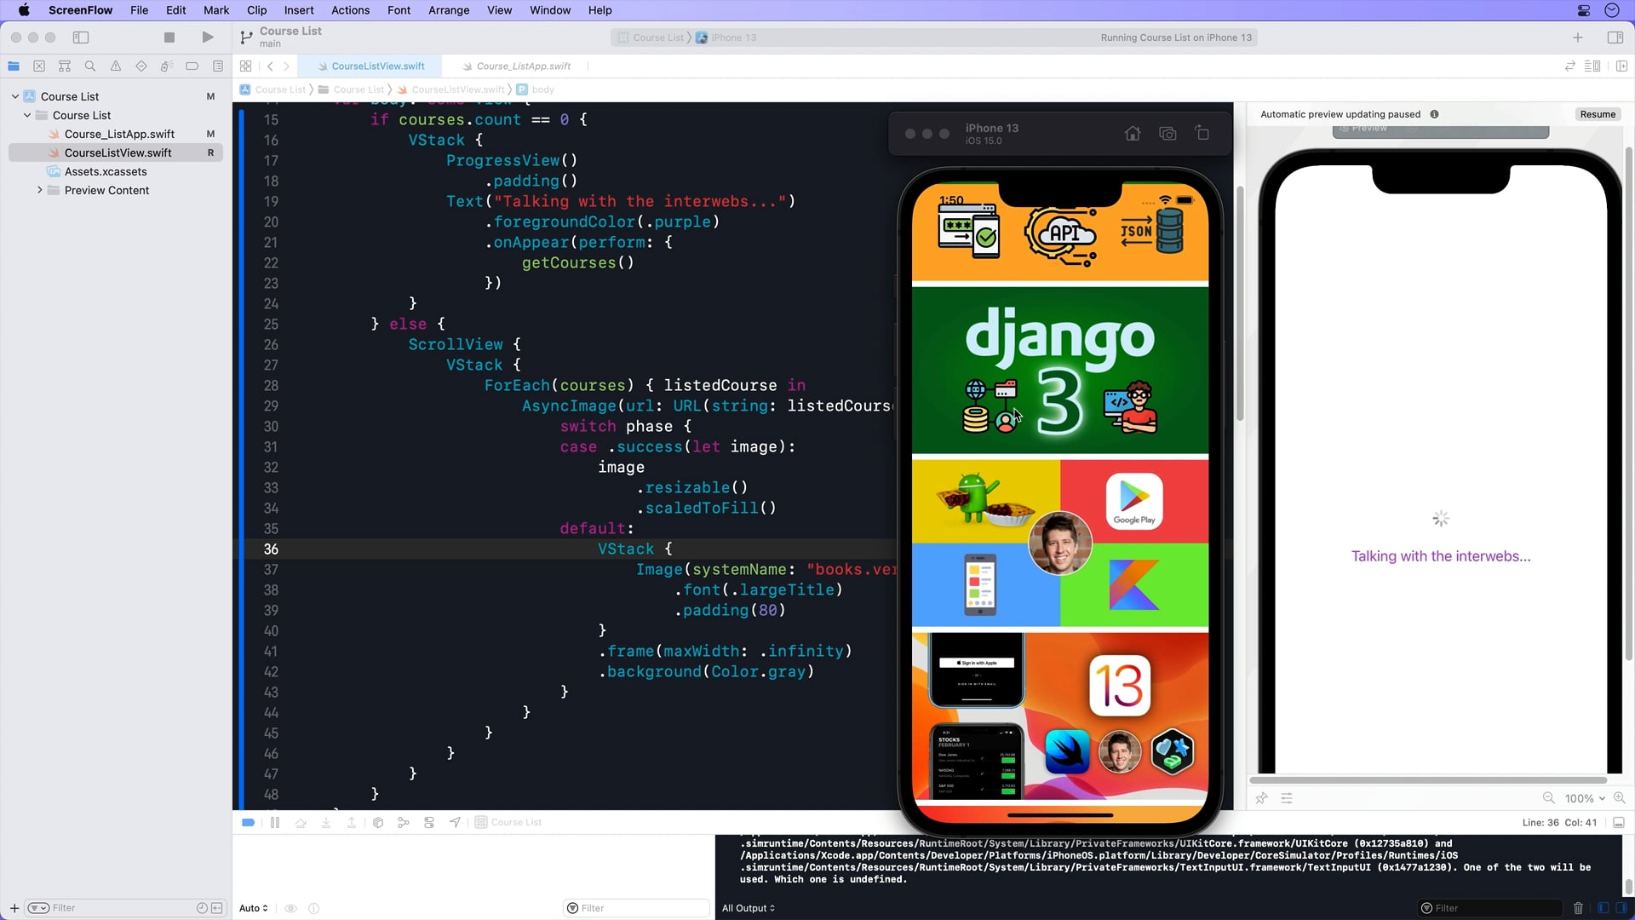Open the Breakpoint navigator
Screen dimensions: 1635x920
point(192,66)
